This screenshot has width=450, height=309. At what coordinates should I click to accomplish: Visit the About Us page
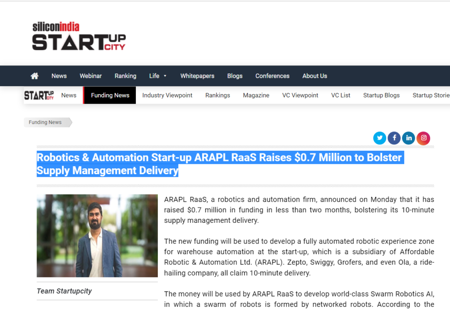(315, 76)
